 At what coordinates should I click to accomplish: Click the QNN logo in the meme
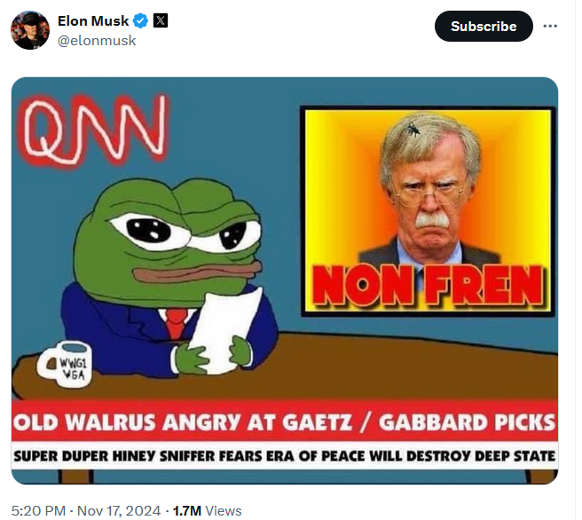(95, 130)
